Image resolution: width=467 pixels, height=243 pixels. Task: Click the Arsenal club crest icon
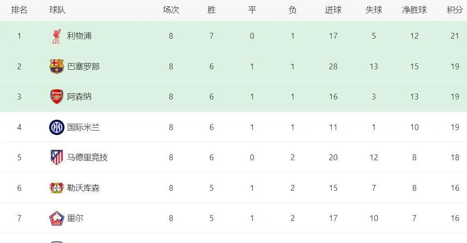(56, 97)
